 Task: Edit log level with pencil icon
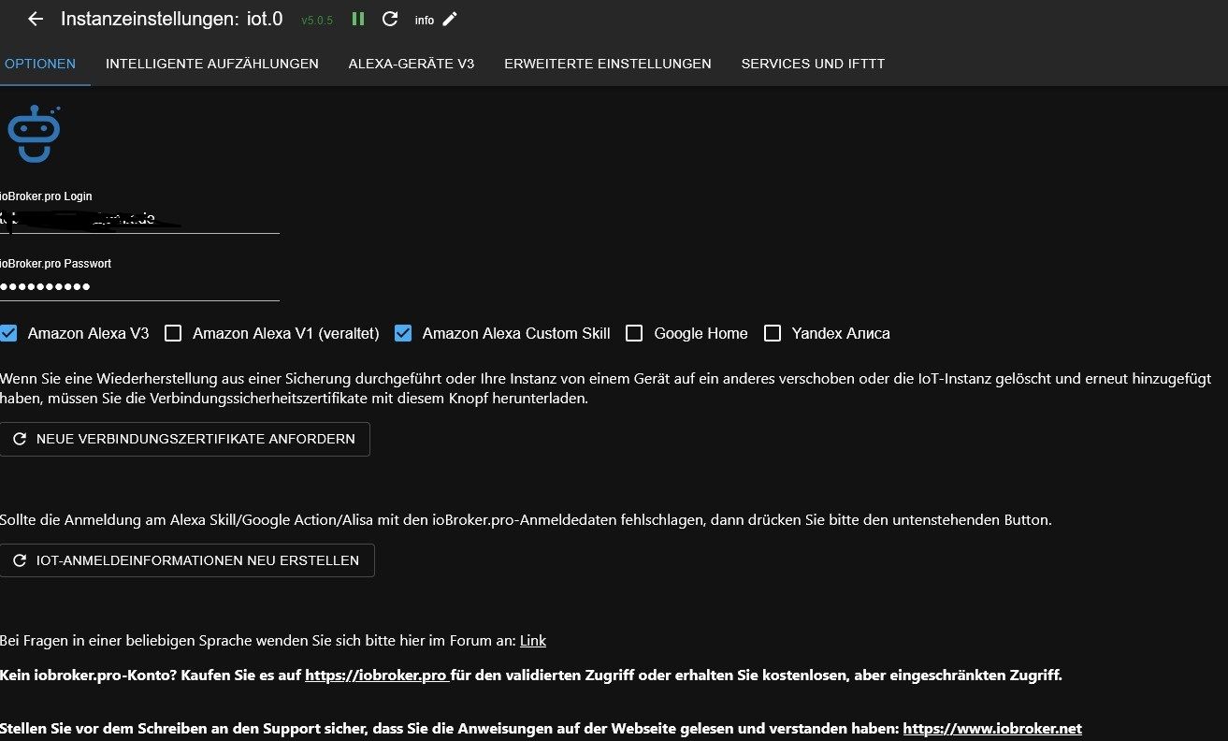pyautogui.click(x=450, y=19)
